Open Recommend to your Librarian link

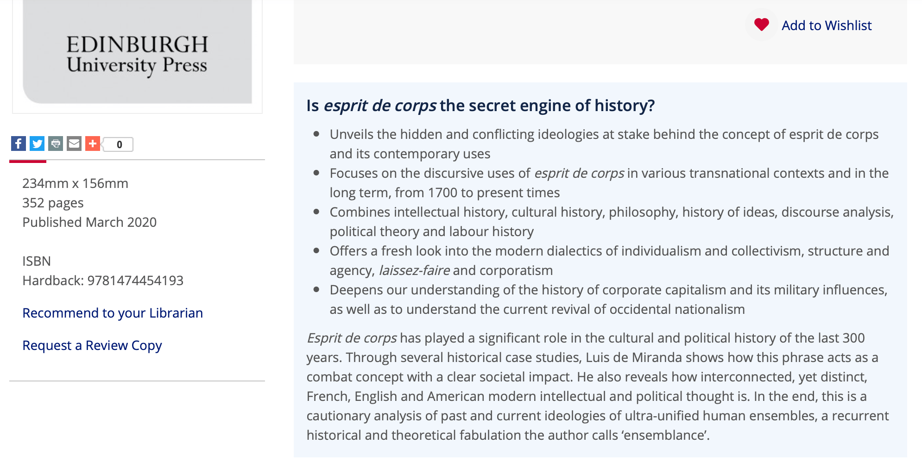pos(113,313)
